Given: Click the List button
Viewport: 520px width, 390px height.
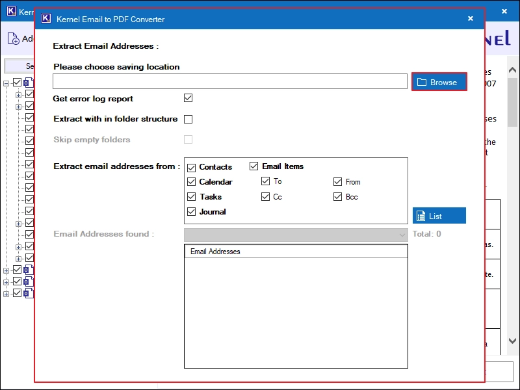Looking at the screenshot, I should pos(439,216).
